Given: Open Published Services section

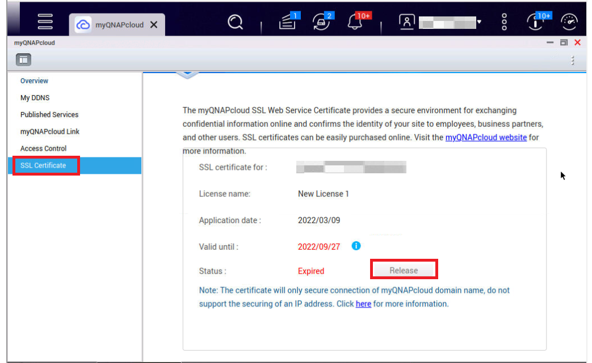Looking at the screenshot, I should point(49,115).
